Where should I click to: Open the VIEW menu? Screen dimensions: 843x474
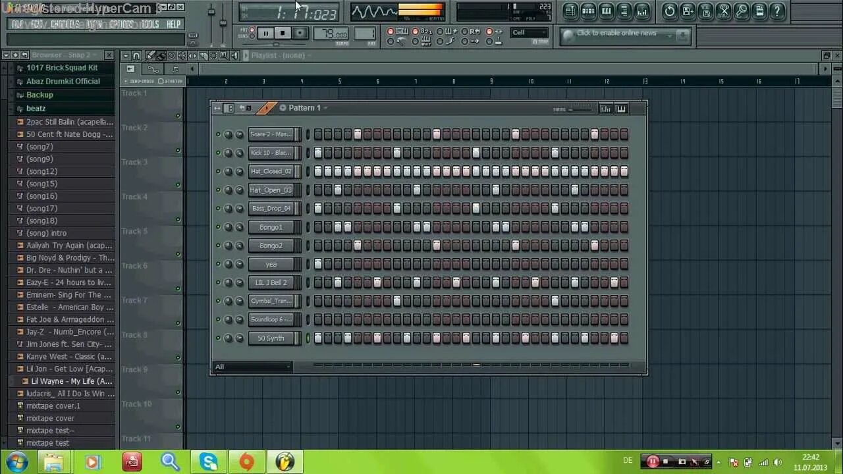click(94, 24)
